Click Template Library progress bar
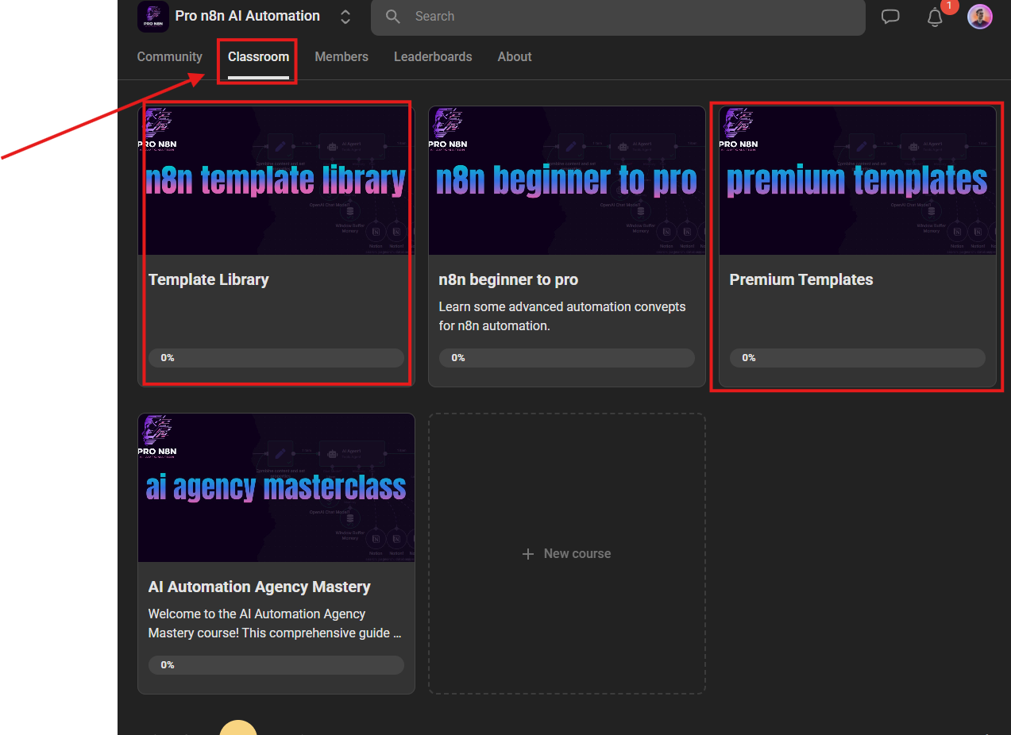 [x=276, y=358]
